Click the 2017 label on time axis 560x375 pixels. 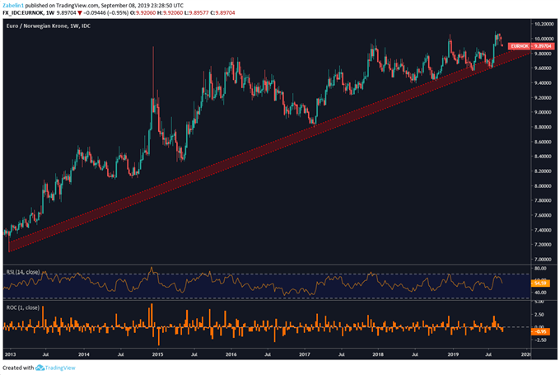tap(304, 354)
